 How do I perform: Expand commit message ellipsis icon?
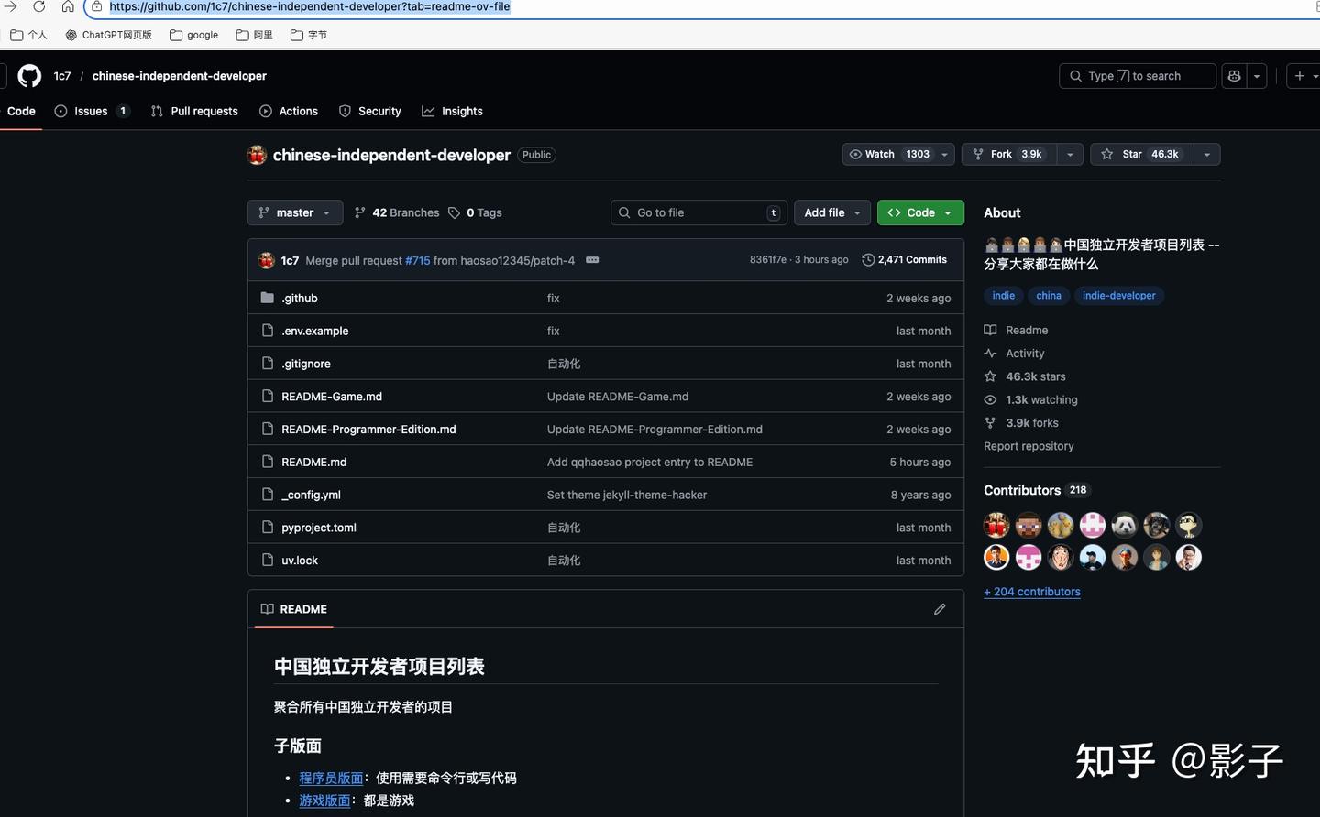point(592,260)
